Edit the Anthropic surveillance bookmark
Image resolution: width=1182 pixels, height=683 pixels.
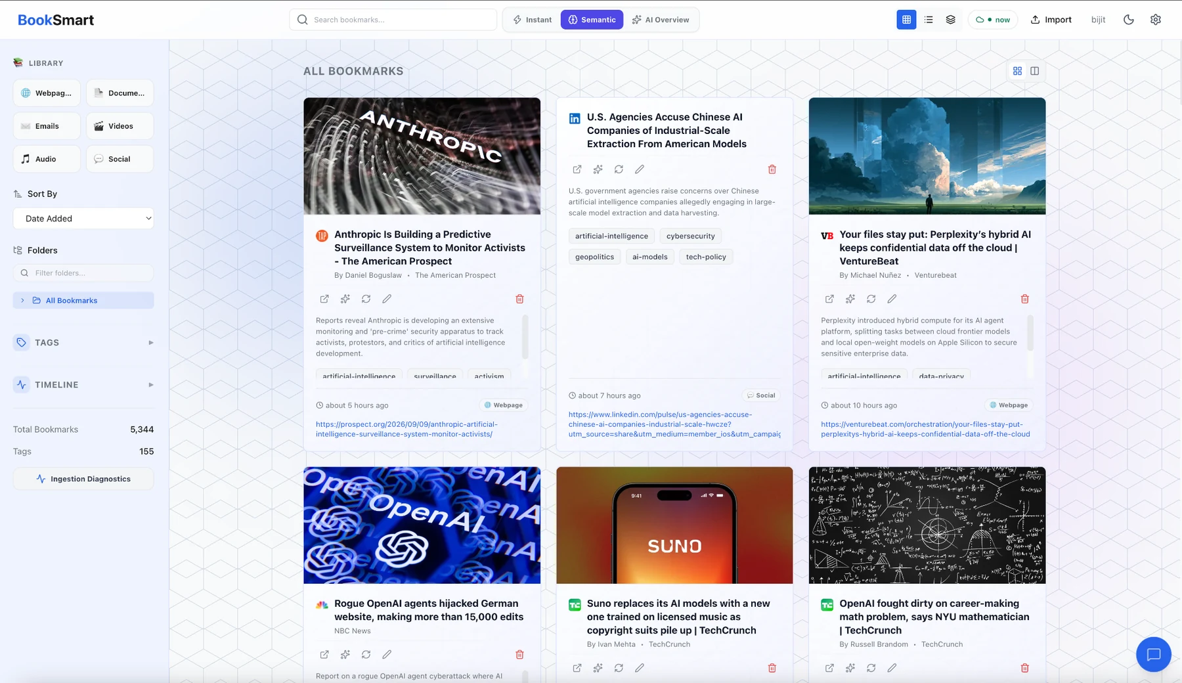[387, 299]
